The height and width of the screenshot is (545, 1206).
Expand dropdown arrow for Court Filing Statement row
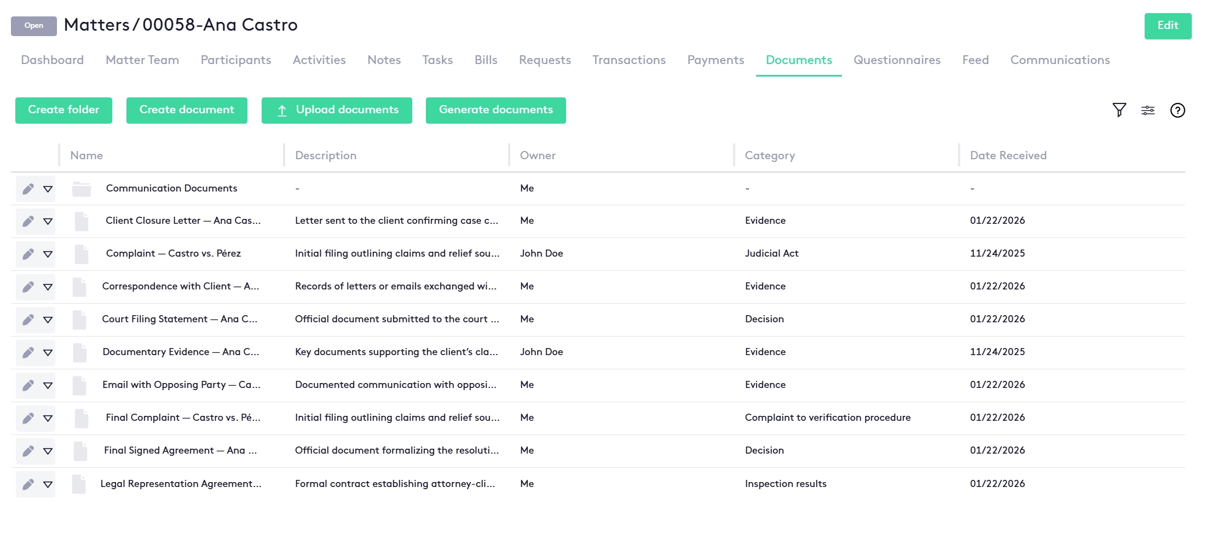[x=48, y=320]
